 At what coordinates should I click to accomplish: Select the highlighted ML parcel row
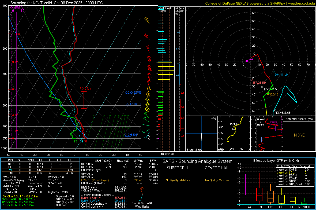click(x=40, y=170)
